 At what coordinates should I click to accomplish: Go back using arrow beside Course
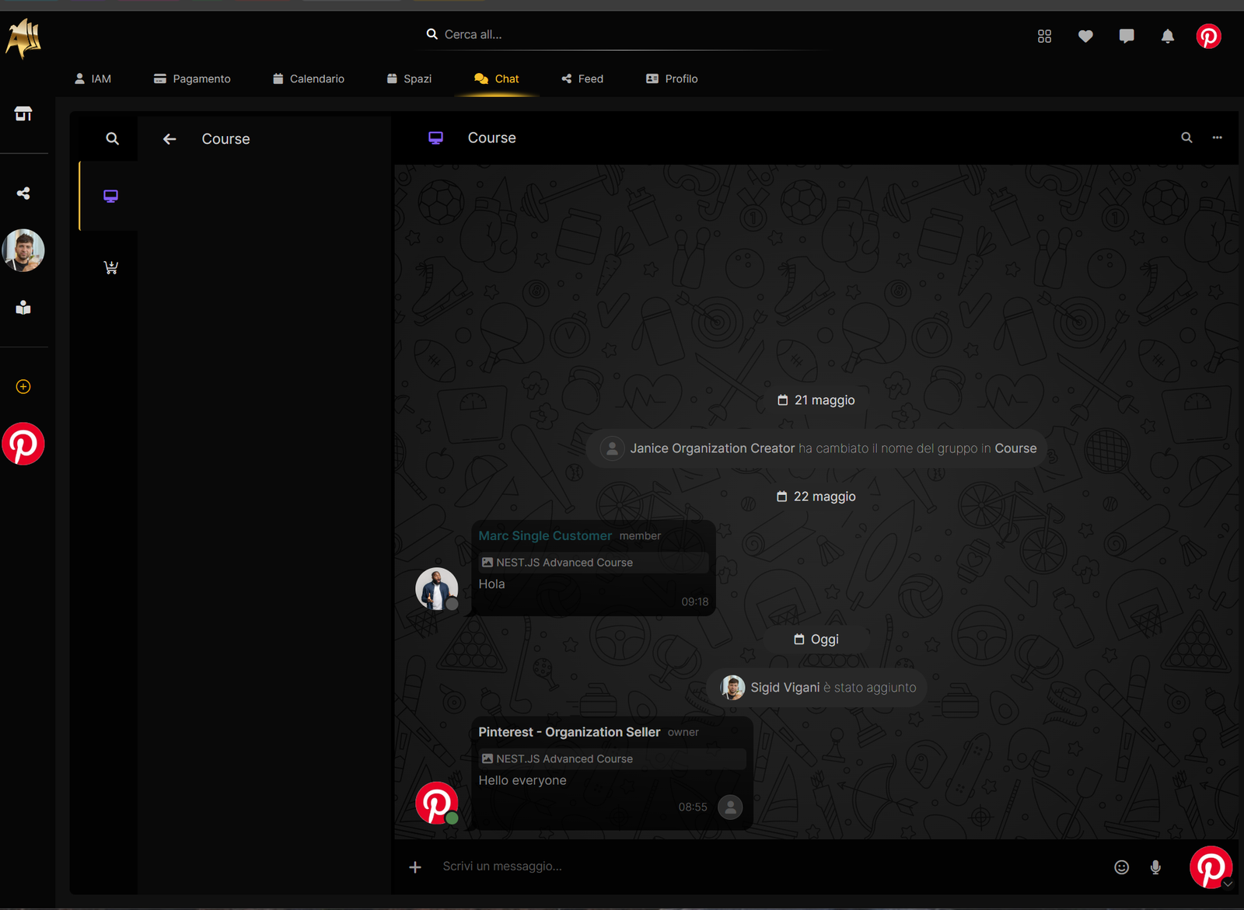tap(169, 139)
